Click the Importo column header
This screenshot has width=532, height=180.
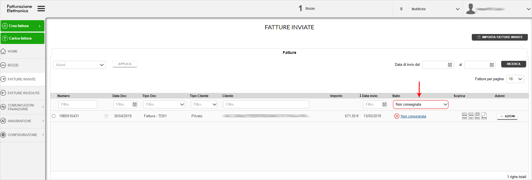tap(336, 96)
